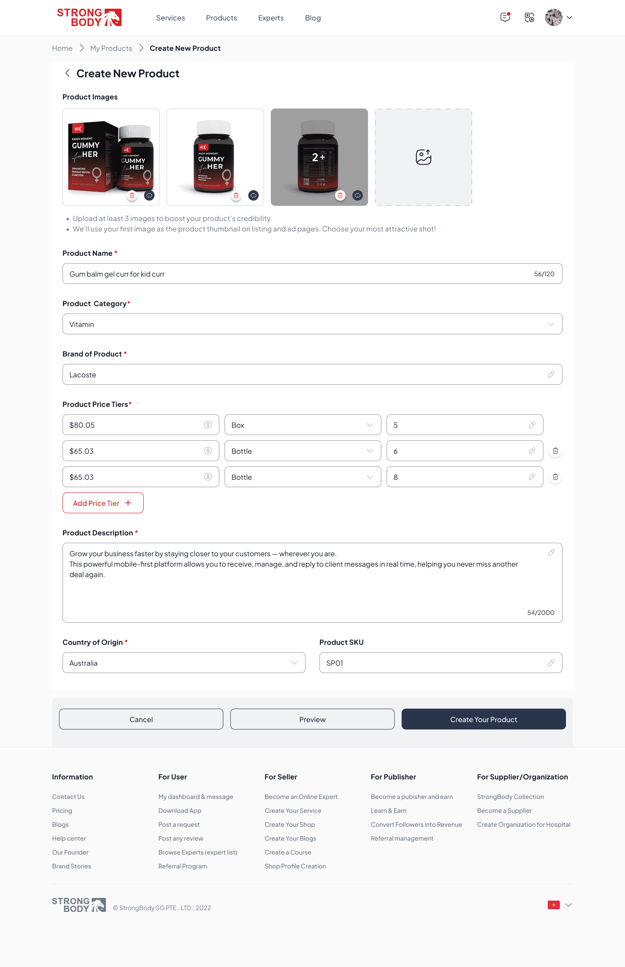Open Create a Course footer link
This screenshot has width=625, height=967.
pyautogui.click(x=288, y=852)
